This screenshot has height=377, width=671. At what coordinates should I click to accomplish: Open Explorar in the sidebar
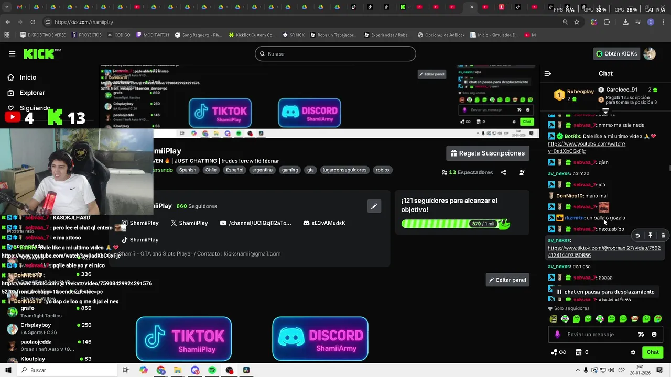(26, 93)
